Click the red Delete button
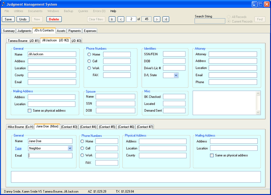The width and height of the screenshot is (271, 195). point(54,19)
